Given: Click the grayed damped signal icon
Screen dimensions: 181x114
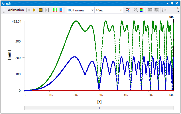Looking at the screenshot, I should tap(164, 10).
